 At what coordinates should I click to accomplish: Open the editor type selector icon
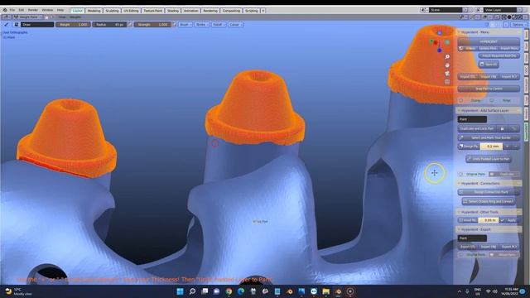point(6,17)
